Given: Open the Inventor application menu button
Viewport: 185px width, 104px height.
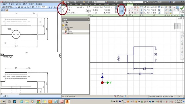Looking at the screenshot, I should click(x=63, y=3).
